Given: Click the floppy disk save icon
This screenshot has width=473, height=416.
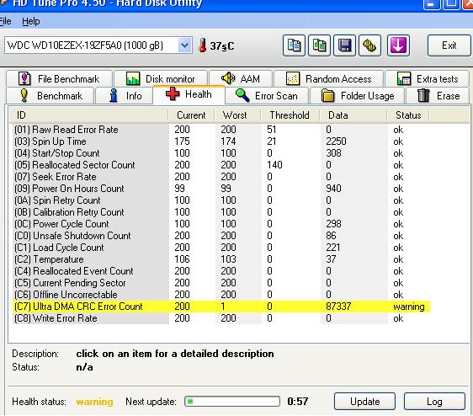Looking at the screenshot, I should click(344, 45).
